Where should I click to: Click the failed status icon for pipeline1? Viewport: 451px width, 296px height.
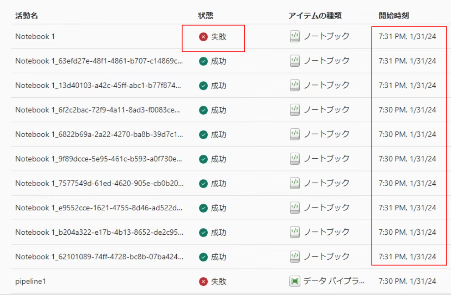(x=203, y=281)
